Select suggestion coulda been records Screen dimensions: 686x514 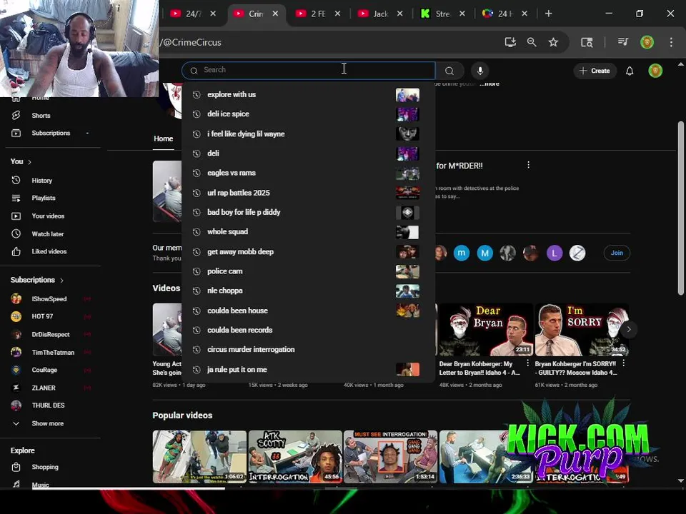[309, 330]
